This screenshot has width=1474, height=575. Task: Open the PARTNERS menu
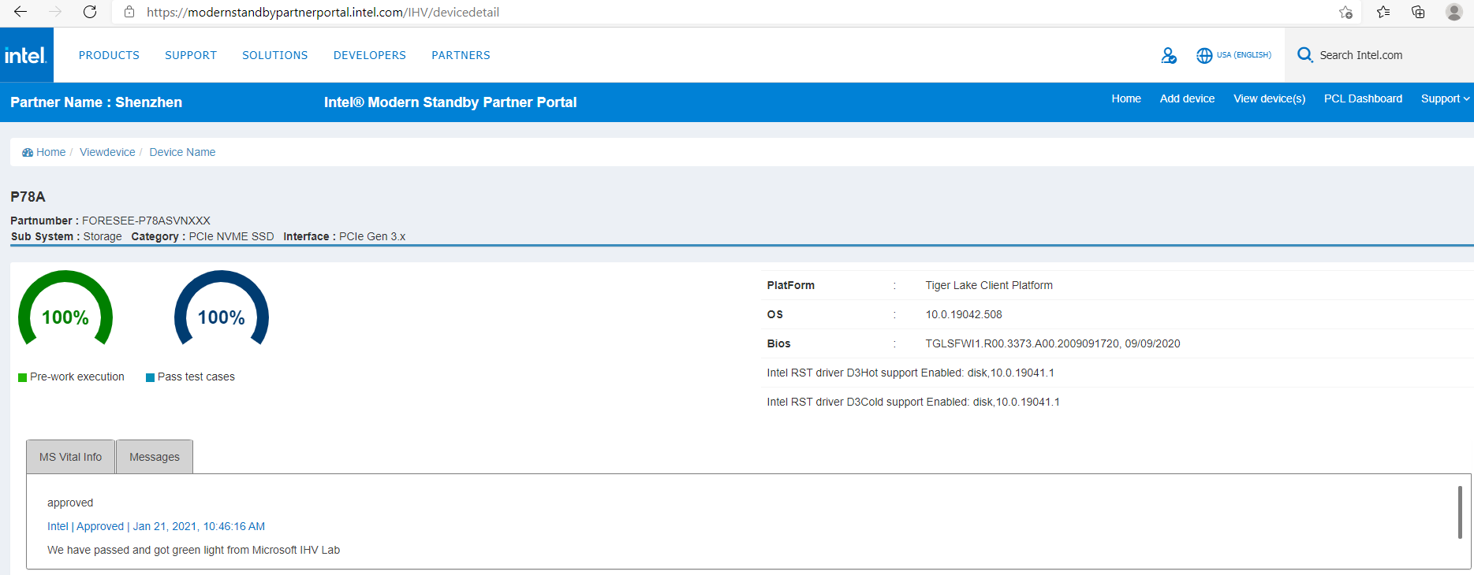tap(461, 55)
